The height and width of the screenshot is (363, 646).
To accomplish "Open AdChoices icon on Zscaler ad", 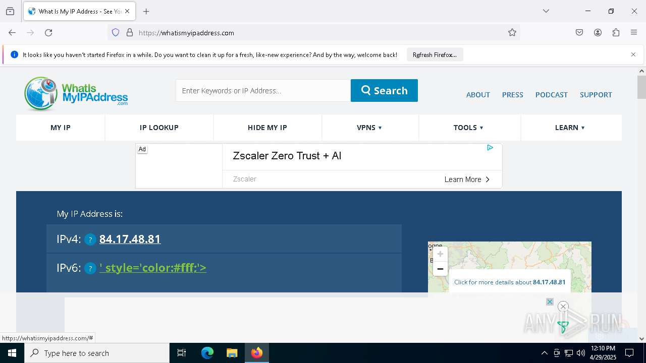I will (490, 148).
